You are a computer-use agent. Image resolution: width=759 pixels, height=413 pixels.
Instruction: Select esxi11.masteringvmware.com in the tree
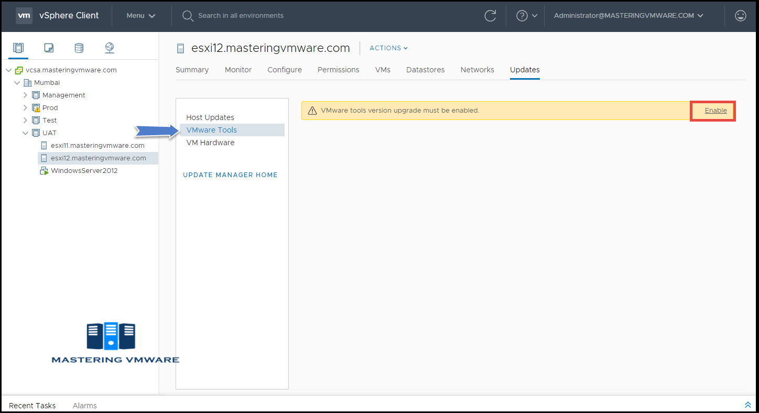click(x=97, y=145)
